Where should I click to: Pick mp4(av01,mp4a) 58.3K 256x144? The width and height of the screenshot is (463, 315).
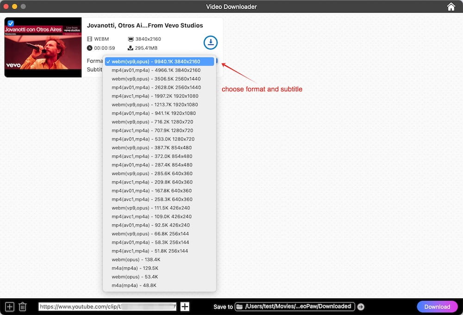coord(159,242)
